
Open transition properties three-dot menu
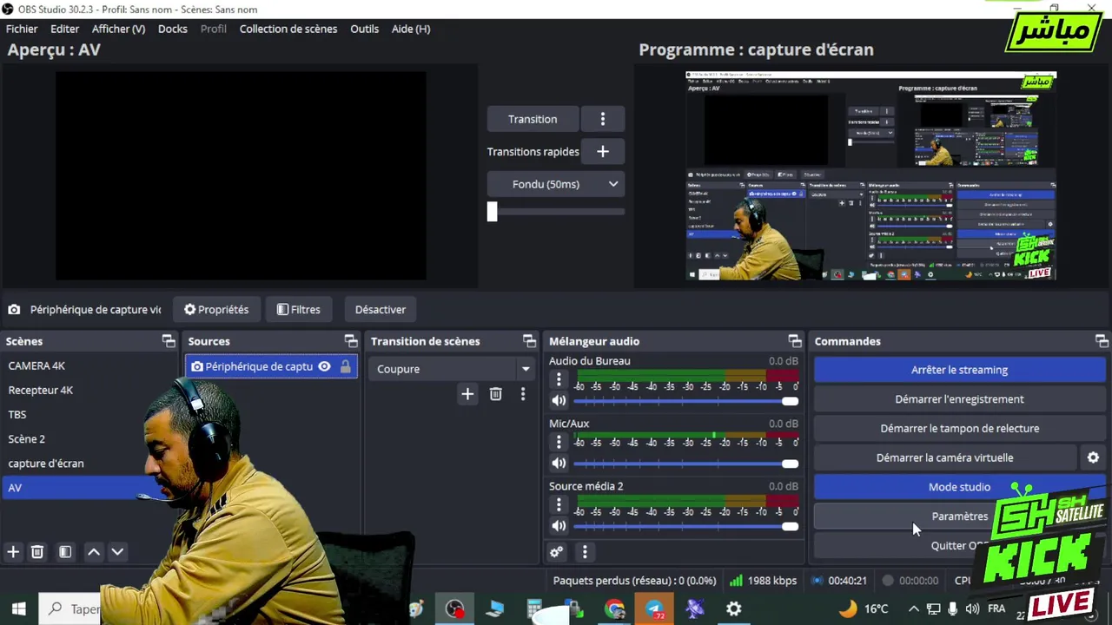(x=523, y=394)
